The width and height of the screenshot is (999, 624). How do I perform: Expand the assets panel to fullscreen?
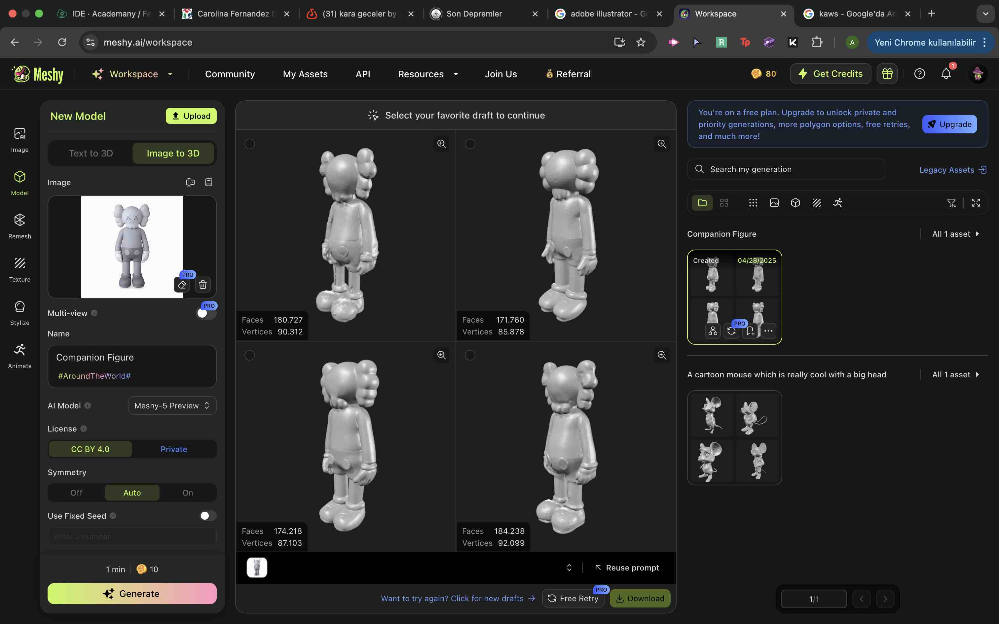[976, 203]
